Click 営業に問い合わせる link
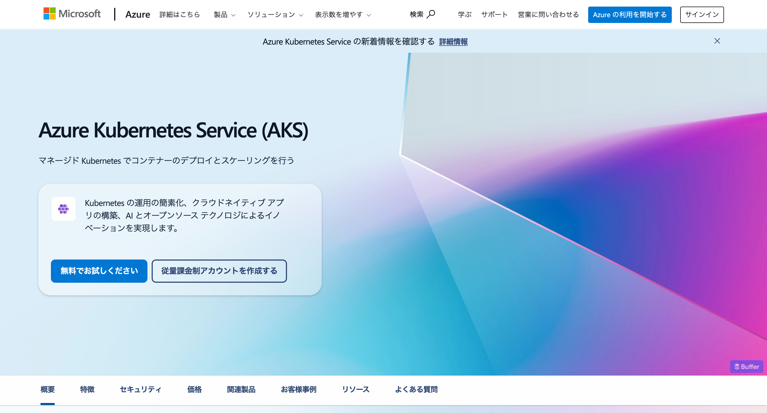This screenshot has width=767, height=413. click(x=548, y=14)
